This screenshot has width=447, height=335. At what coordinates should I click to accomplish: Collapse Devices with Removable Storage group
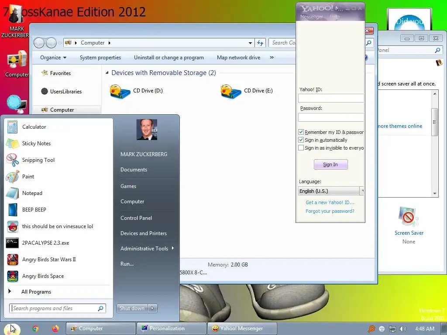click(x=107, y=73)
